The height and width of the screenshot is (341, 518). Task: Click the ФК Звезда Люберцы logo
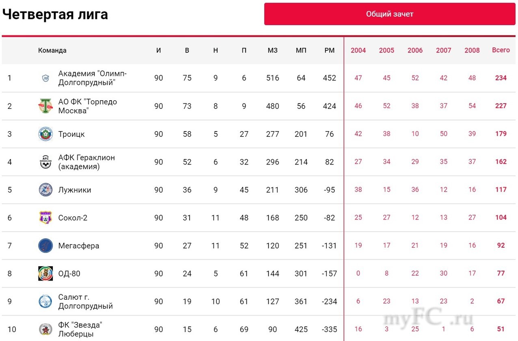45,329
